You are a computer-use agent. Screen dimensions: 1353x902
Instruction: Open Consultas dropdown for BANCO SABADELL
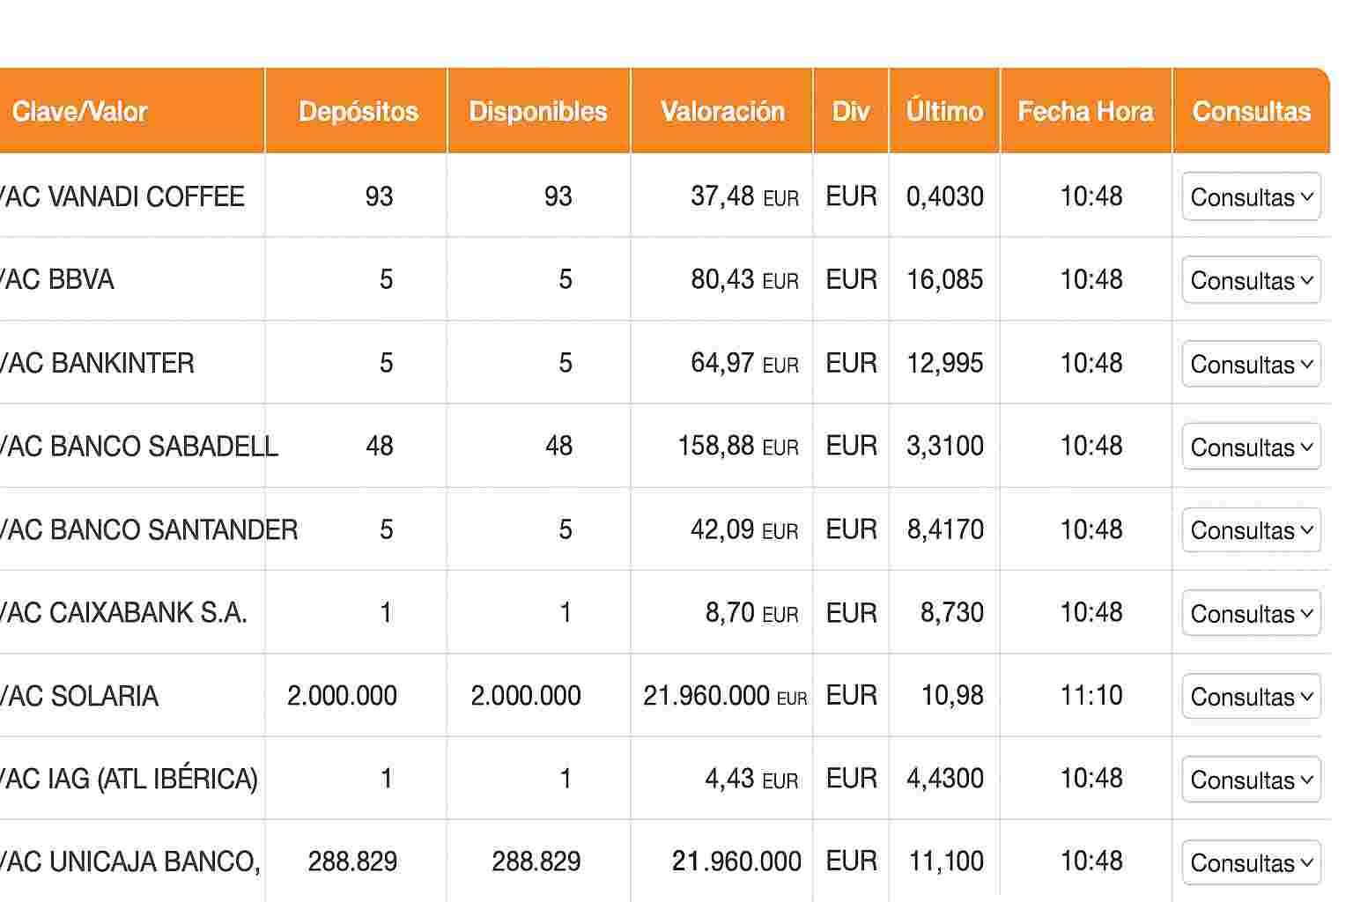[1251, 447]
